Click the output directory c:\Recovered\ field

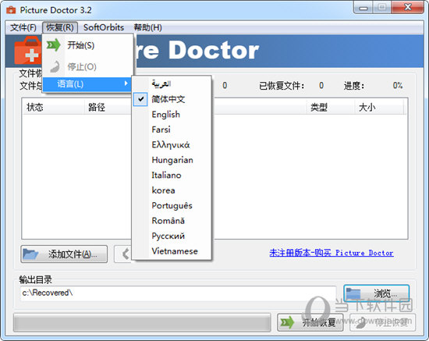click(178, 293)
